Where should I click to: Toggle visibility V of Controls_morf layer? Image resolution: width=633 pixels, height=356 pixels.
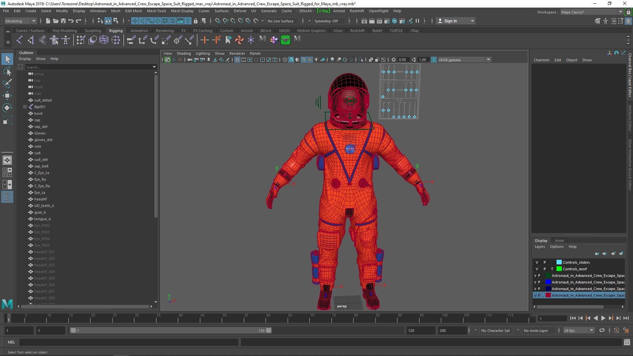537,269
